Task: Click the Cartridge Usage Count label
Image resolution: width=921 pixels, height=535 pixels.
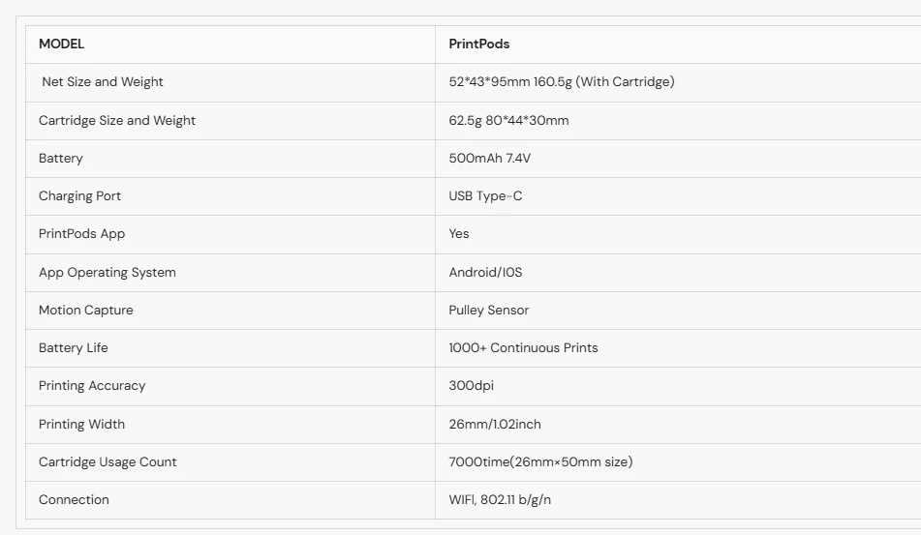Action: (107, 462)
